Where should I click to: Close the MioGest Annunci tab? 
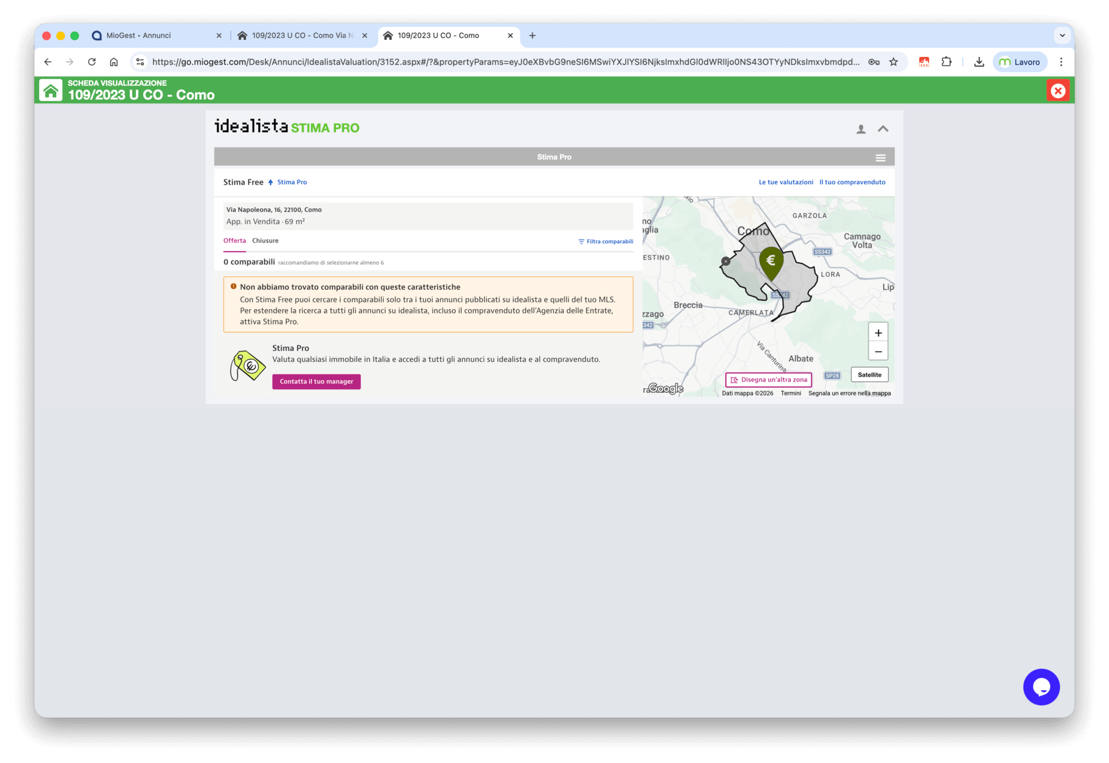(x=219, y=36)
